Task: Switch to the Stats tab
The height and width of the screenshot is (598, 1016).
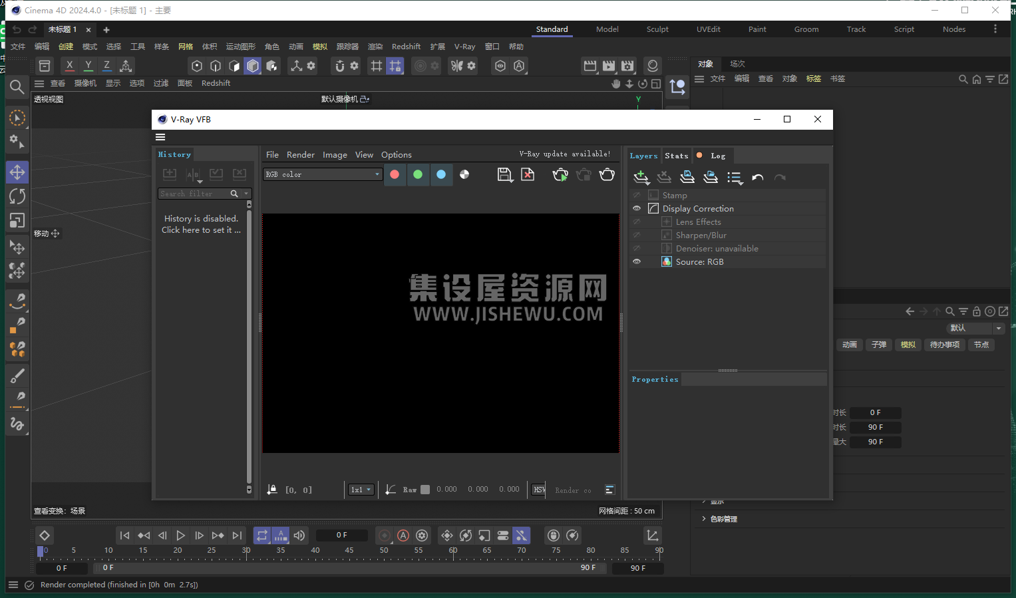Action: pyautogui.click(x=677, y=156)
